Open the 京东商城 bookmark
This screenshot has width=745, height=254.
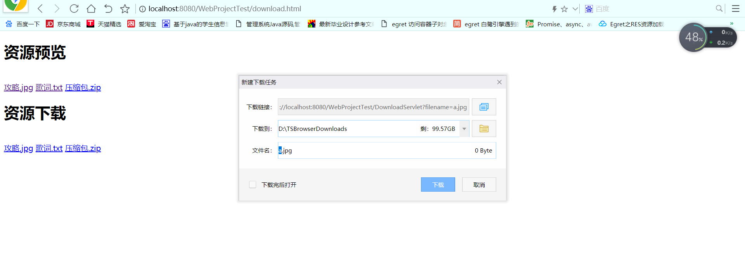point(63,24)
